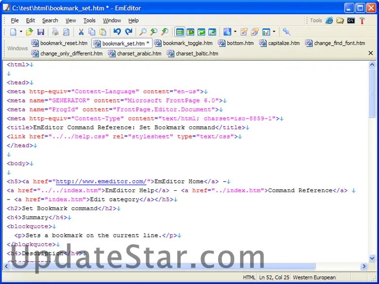Paste using the clipboard icon
The height and width of the screenshot is (284, 379).
[x=103, y=32]
